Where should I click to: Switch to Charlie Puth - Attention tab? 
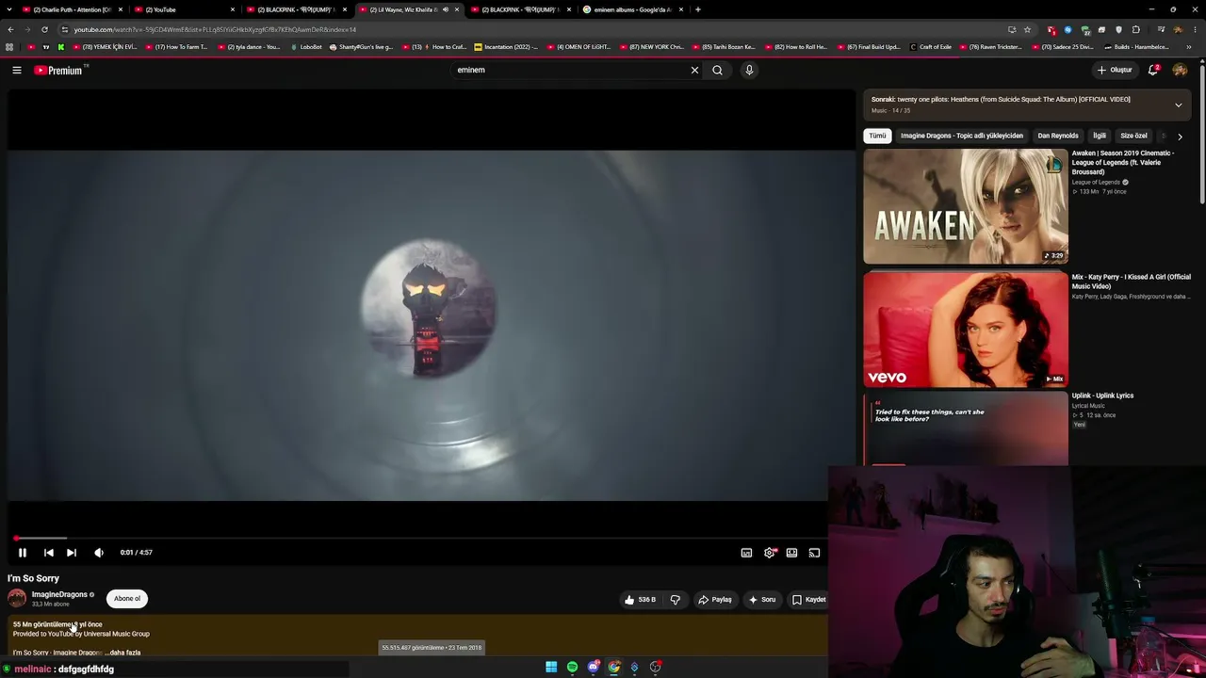[73, 9]
